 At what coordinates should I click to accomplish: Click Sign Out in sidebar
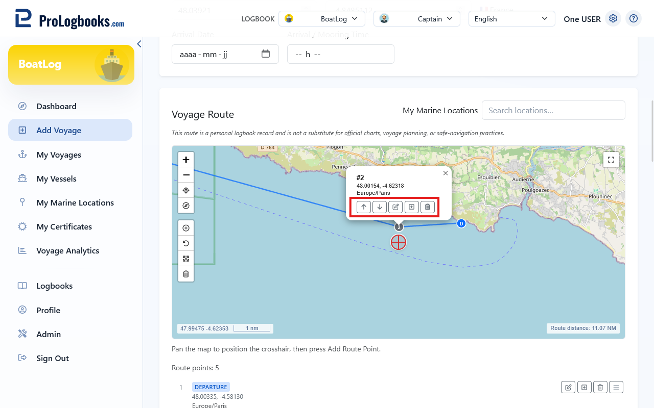70,358
